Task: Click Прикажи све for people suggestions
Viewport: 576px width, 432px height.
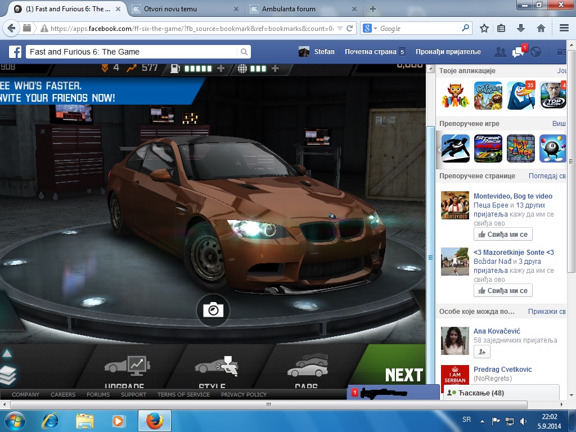Action: click(547, 312)
